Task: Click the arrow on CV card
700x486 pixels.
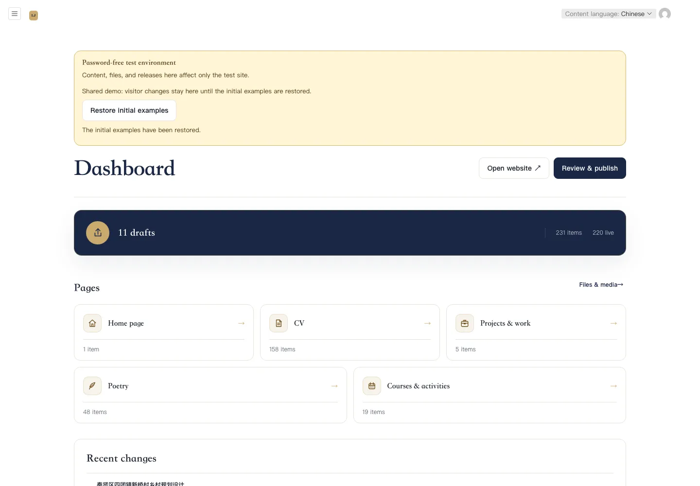Action: pyautogui.click(x=427, y=323)
